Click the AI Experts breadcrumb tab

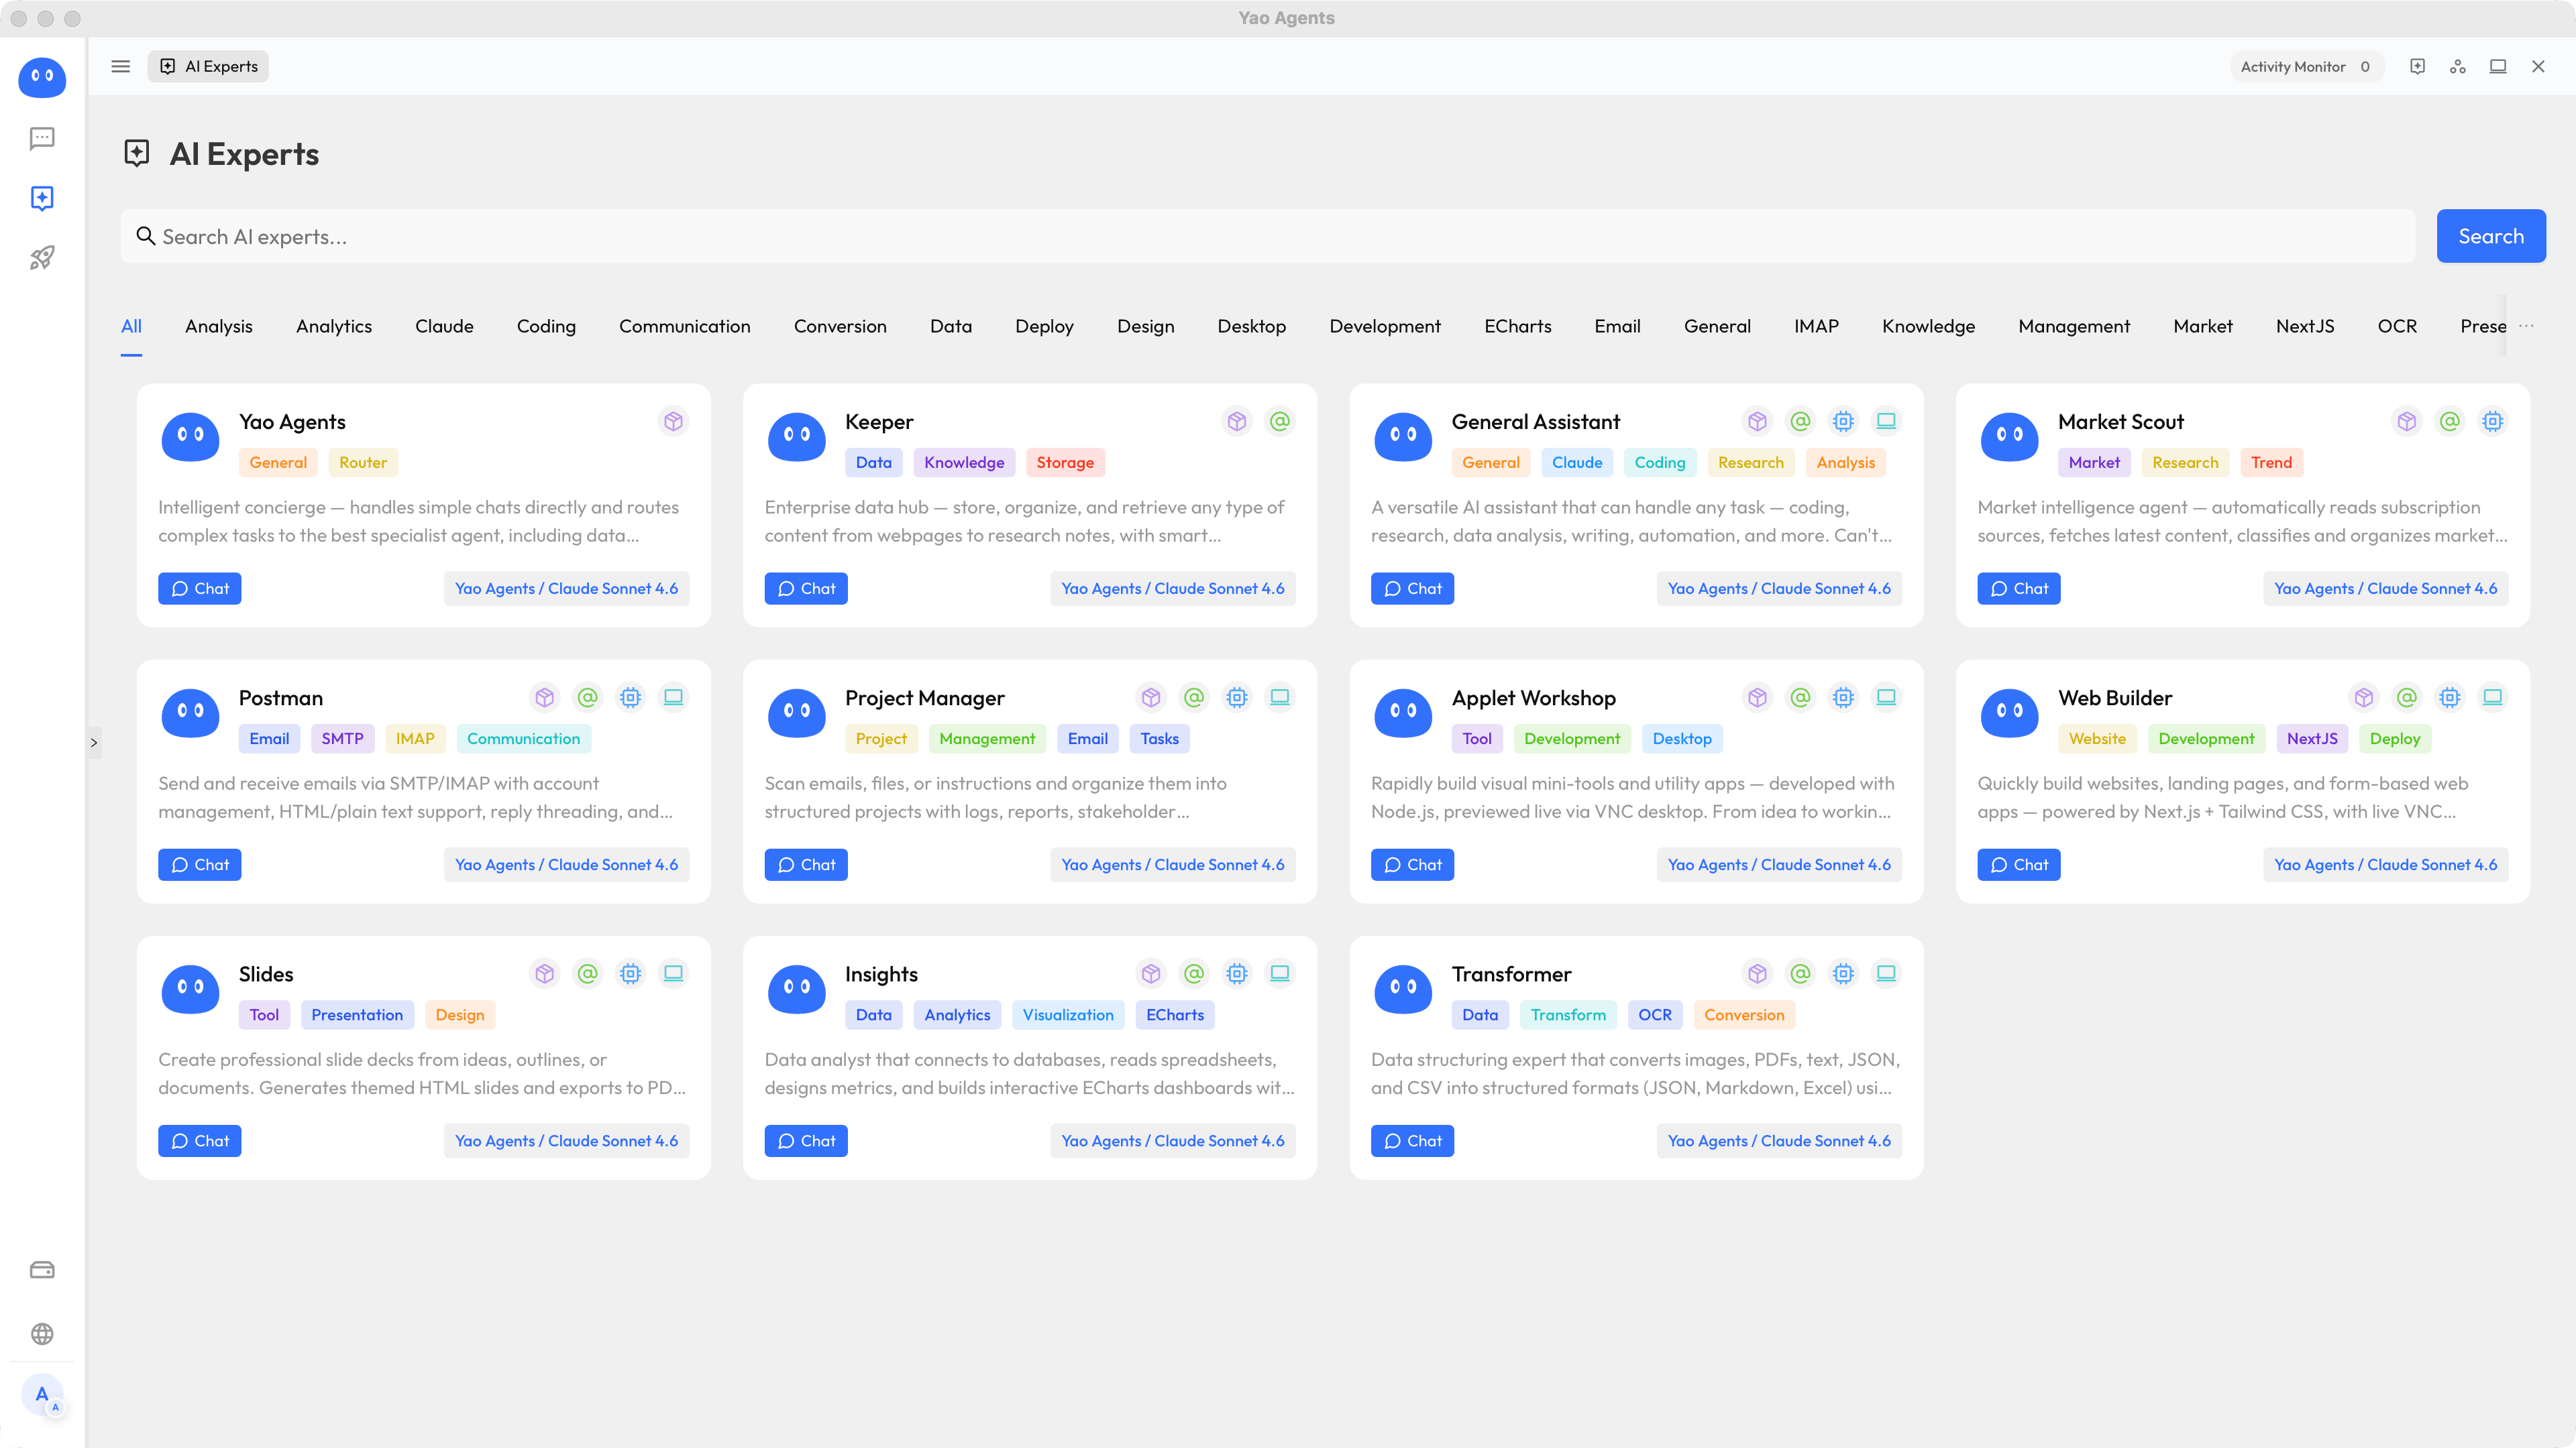point(209,66)
